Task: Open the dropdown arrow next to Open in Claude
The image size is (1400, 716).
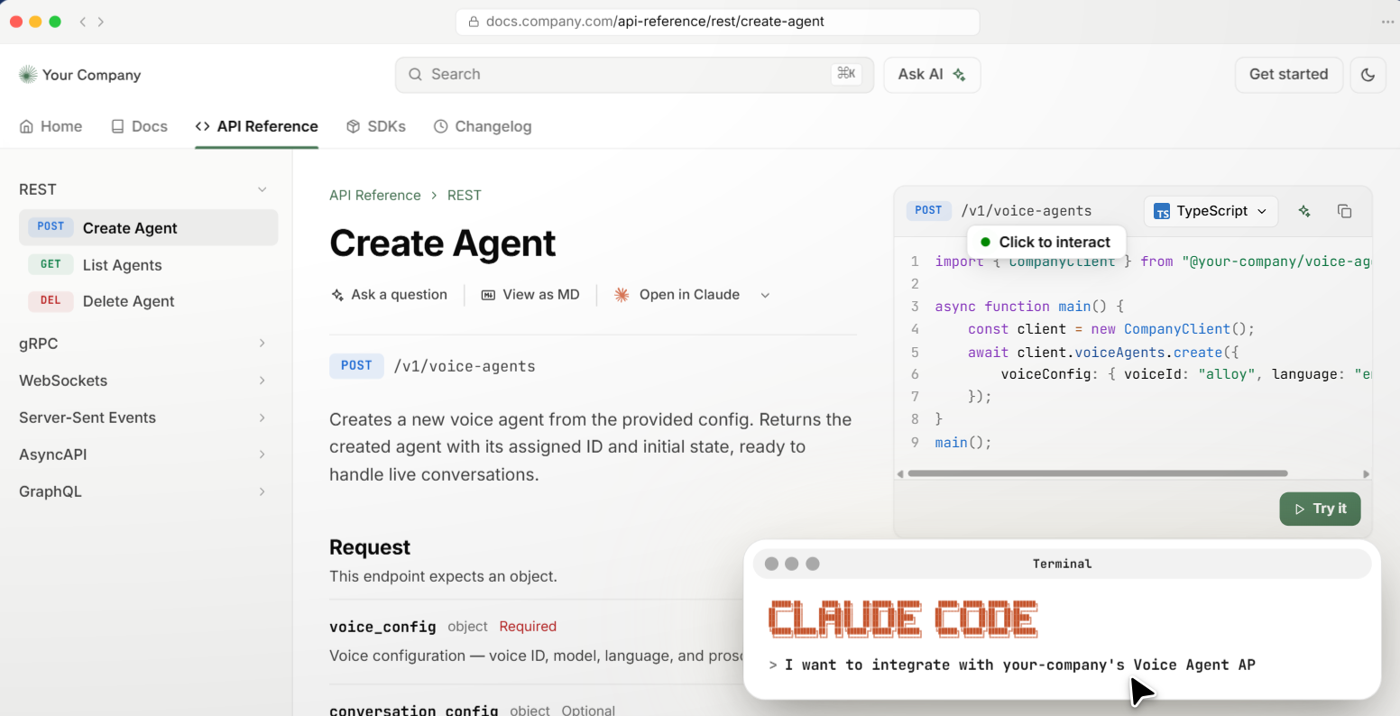Action: (x=765, y=295)
